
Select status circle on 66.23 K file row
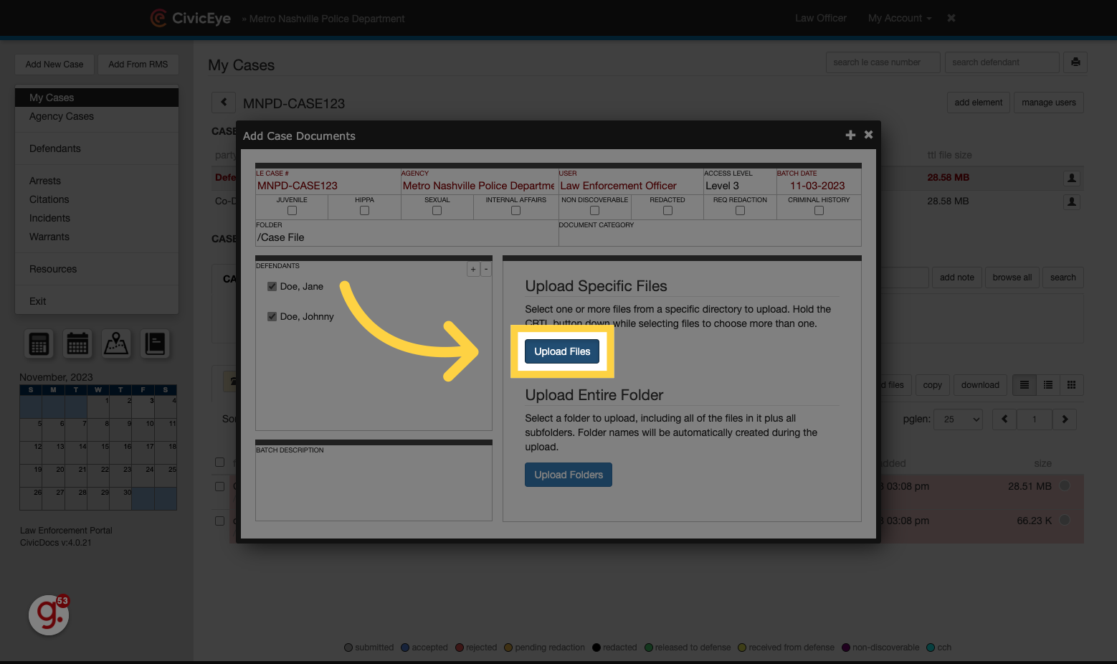[x=1065, y=521]
